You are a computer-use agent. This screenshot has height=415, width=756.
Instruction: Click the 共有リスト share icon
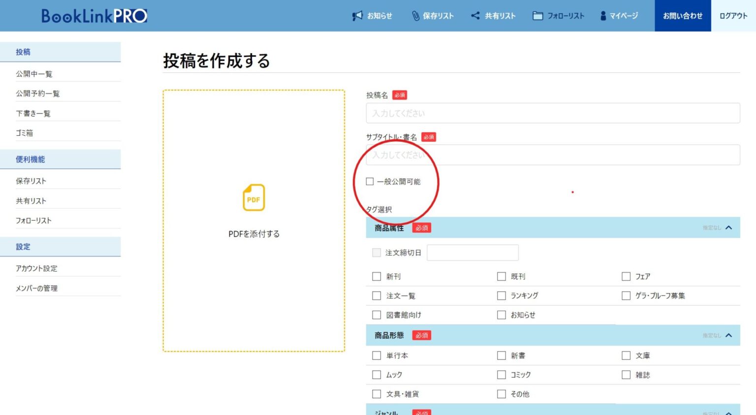(475, 15)
